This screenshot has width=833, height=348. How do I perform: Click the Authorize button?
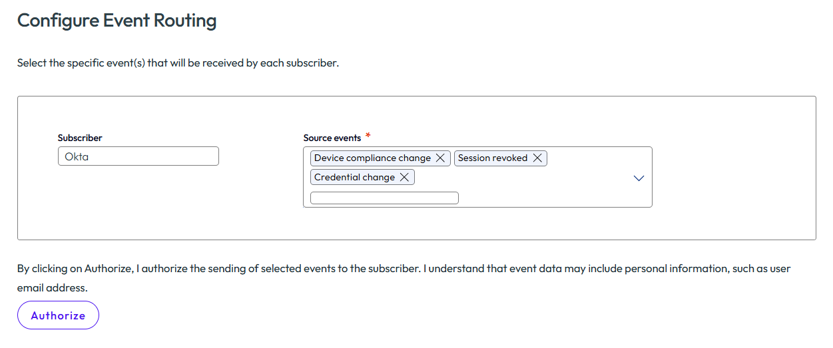click(58, 315)
